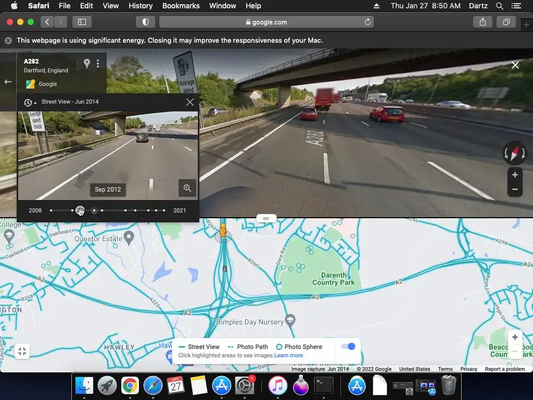Rotate view counterclockwise via compass left arrow
This screenshot has height=400, width=533.
coord(506,154)
